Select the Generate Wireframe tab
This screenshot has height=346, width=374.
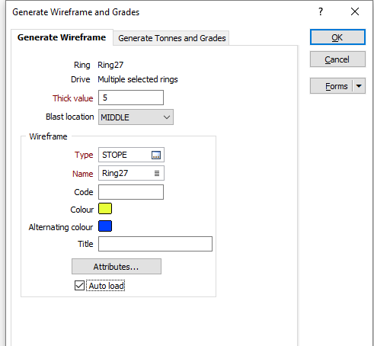62,37
